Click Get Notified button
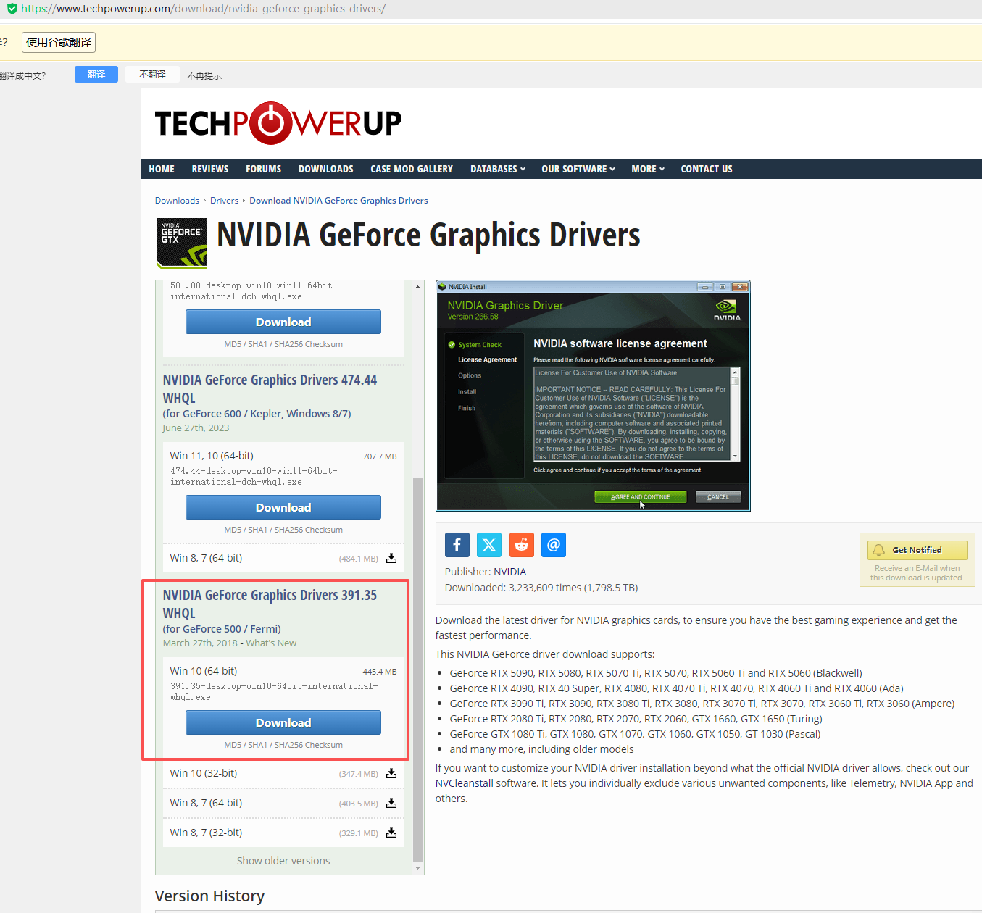Screen dimensions: 982x913 coord(917,550)
